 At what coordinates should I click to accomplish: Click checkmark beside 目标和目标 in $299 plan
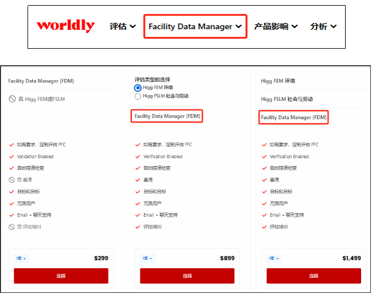[x=11, y=192]
